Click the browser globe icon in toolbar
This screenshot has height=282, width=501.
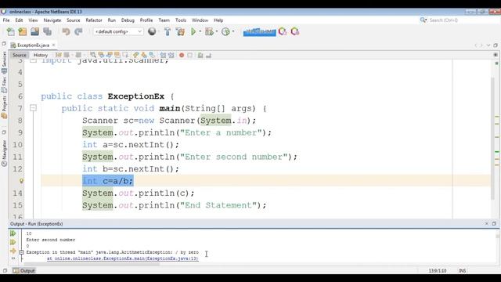tap(152, 31)
